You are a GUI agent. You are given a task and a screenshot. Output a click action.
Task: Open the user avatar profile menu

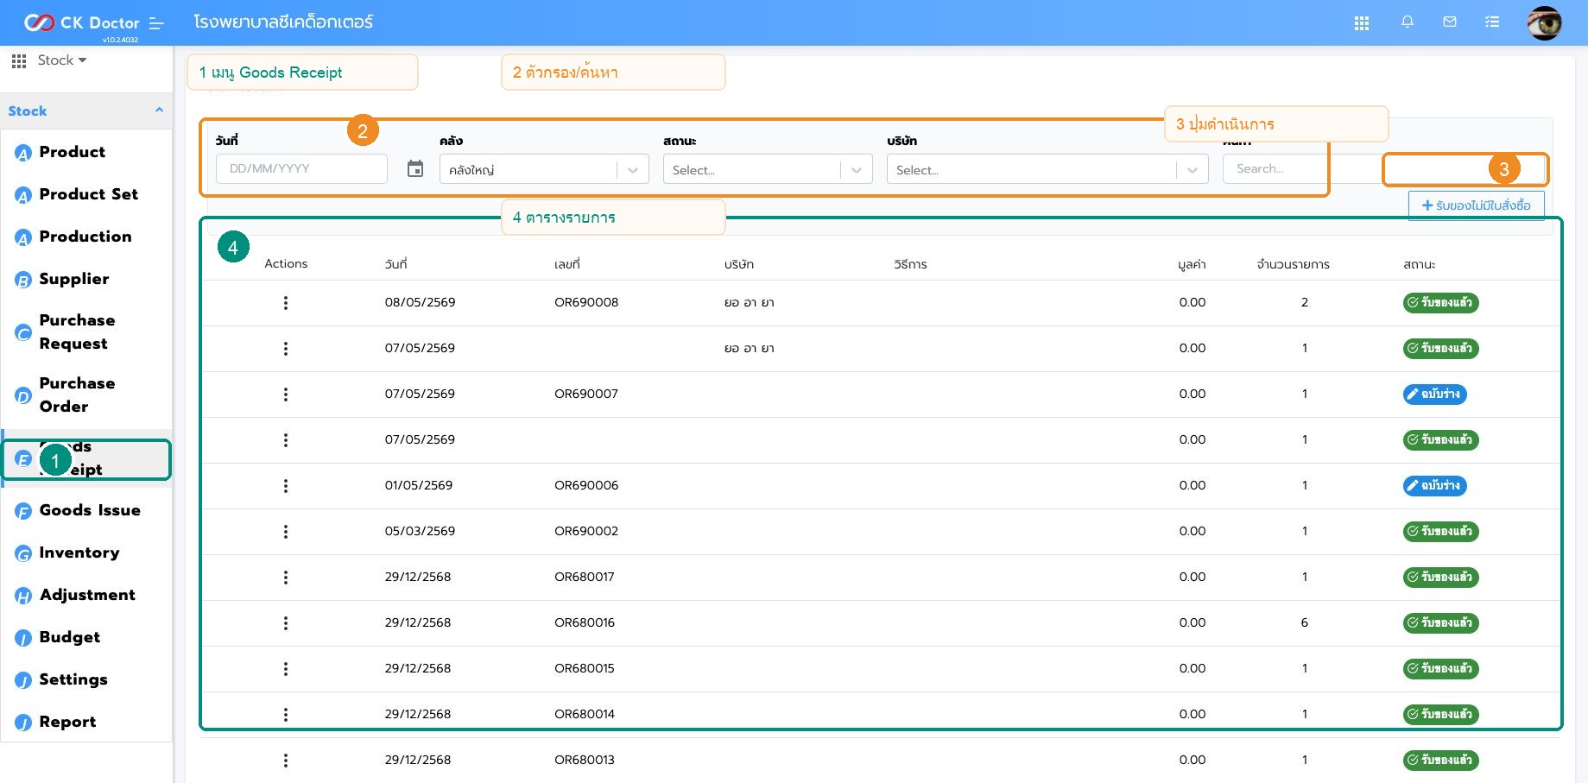[1544, 22]
